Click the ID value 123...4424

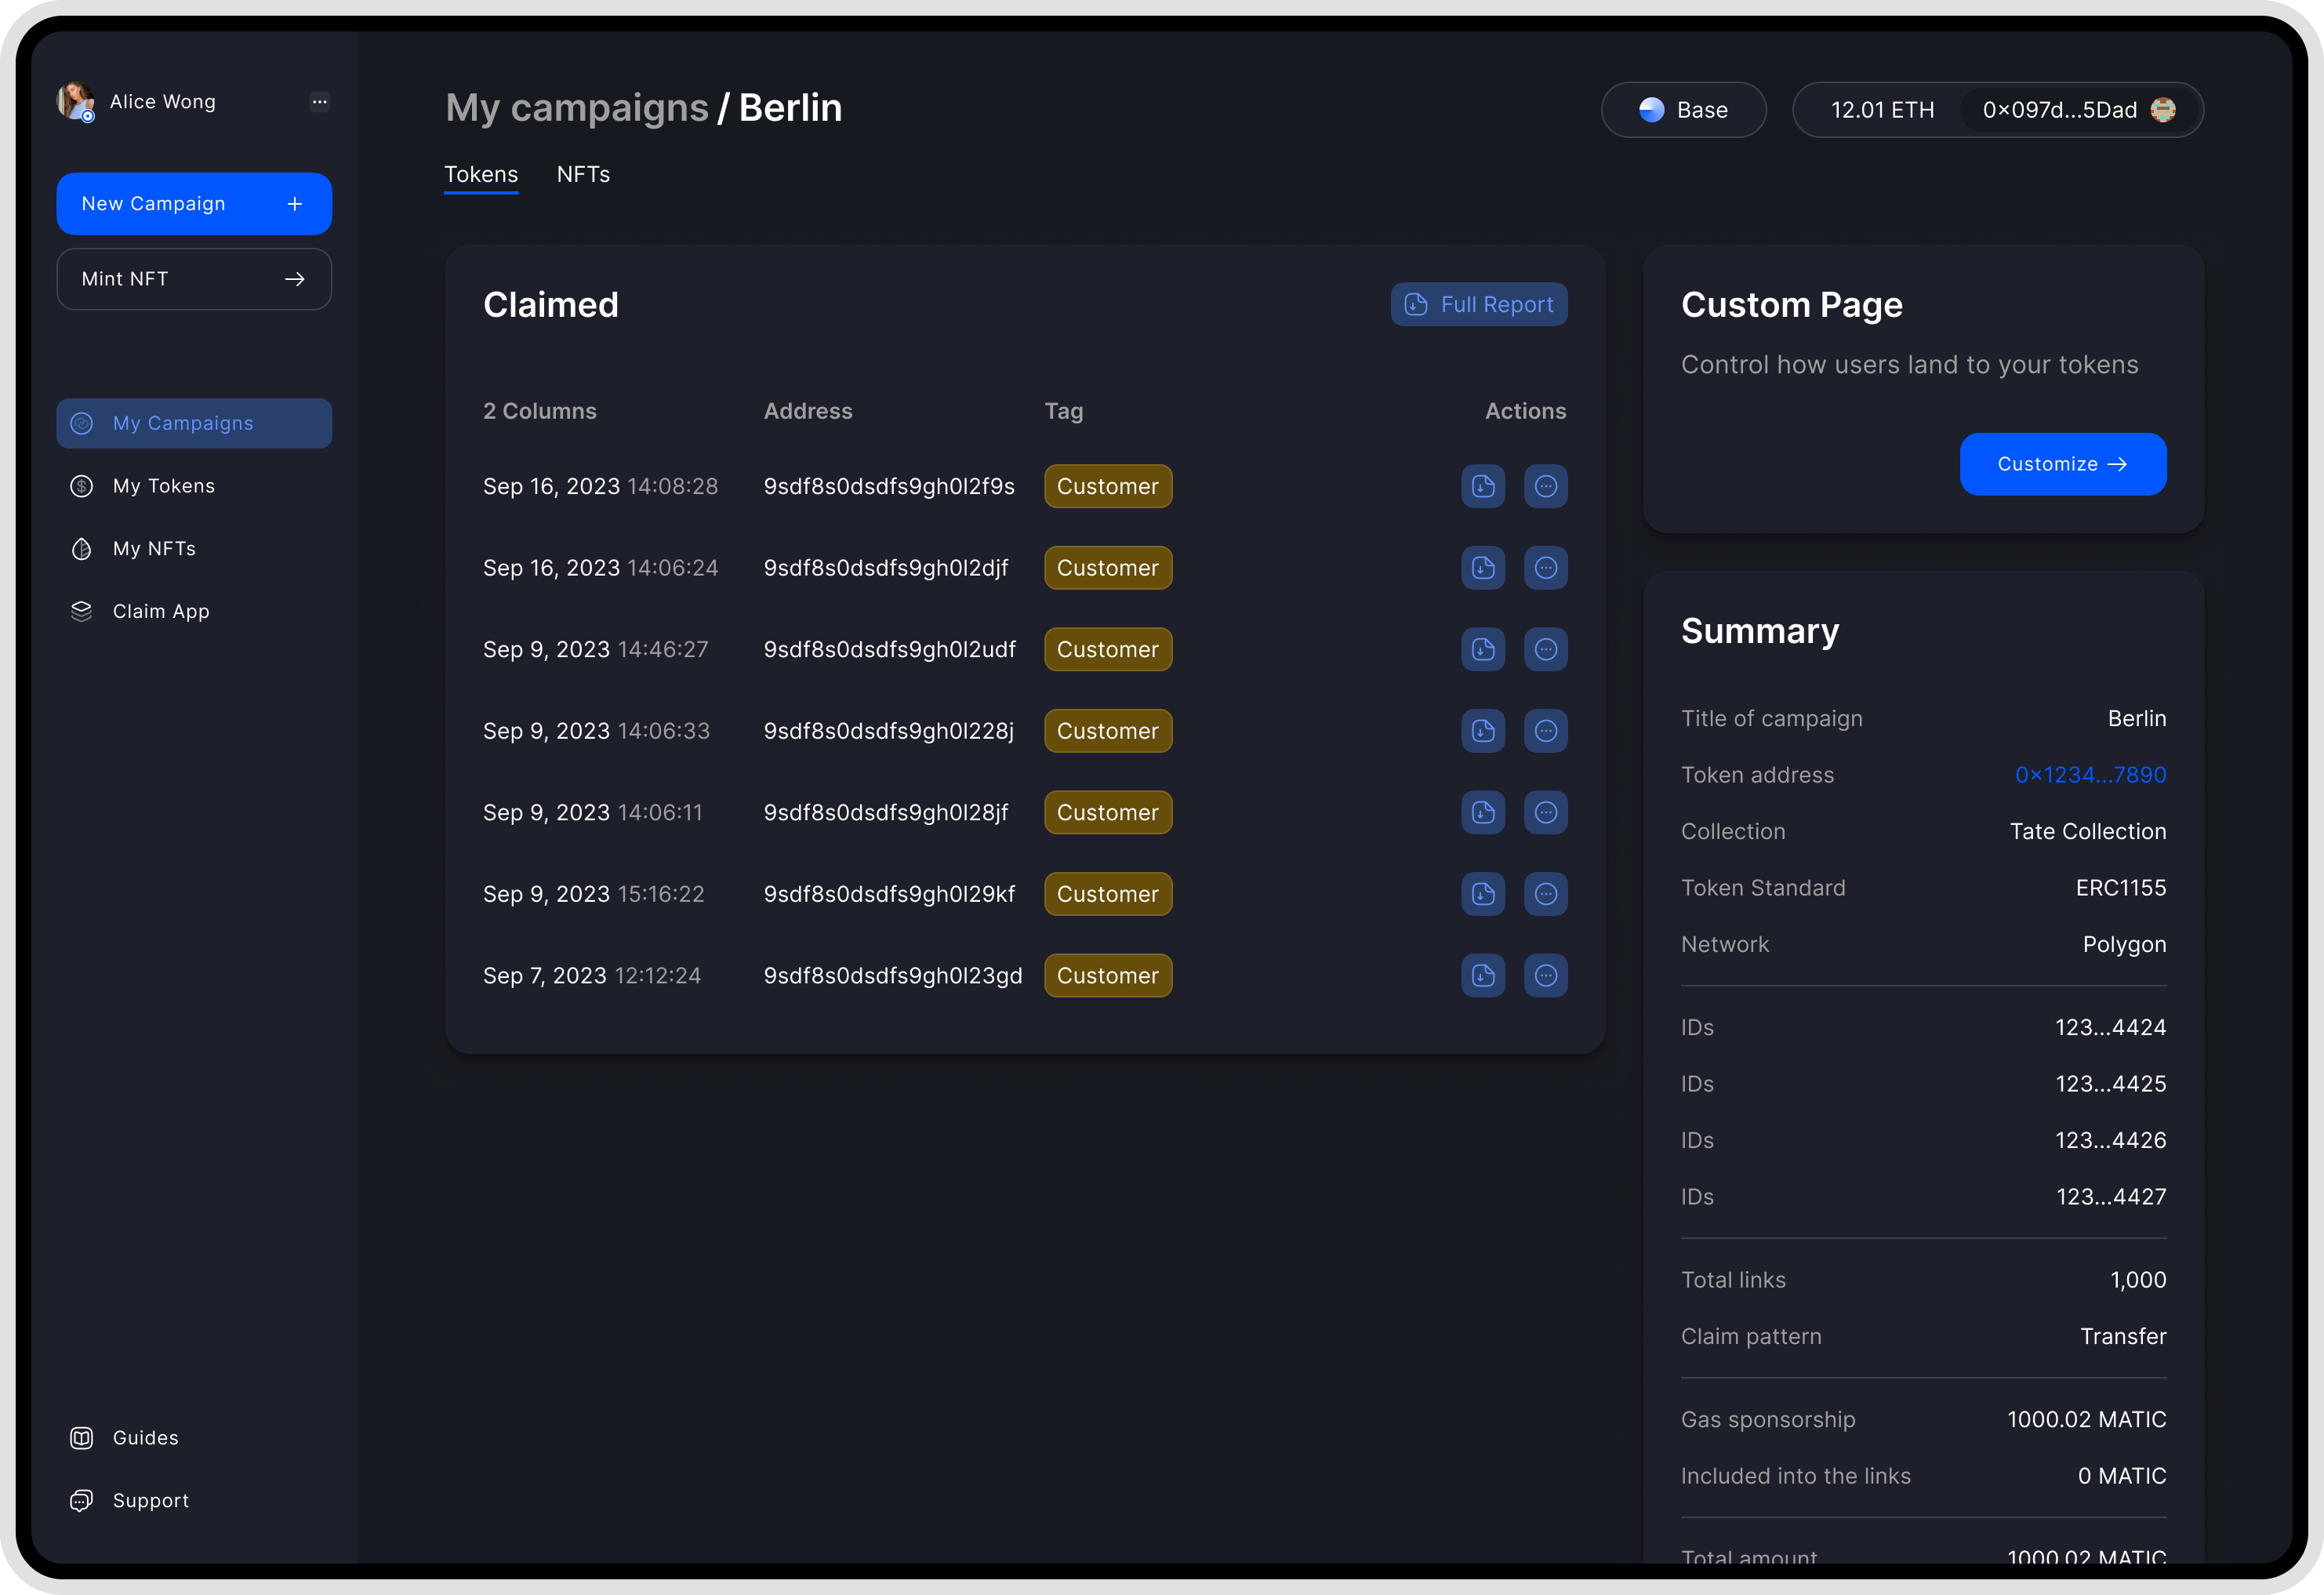(2110, 1027)
